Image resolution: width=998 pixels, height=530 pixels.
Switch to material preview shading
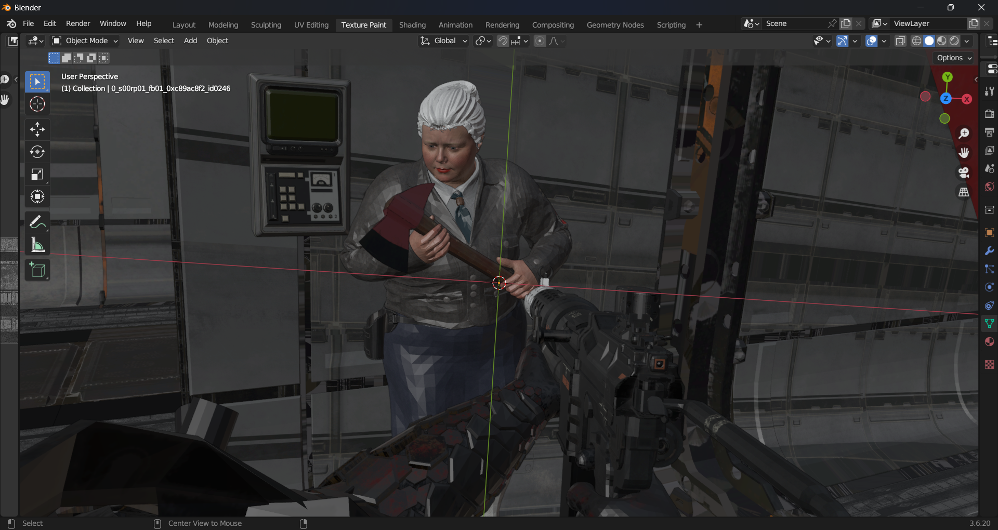942,41
